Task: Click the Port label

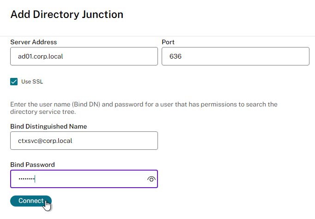Action: pos(168,42)
